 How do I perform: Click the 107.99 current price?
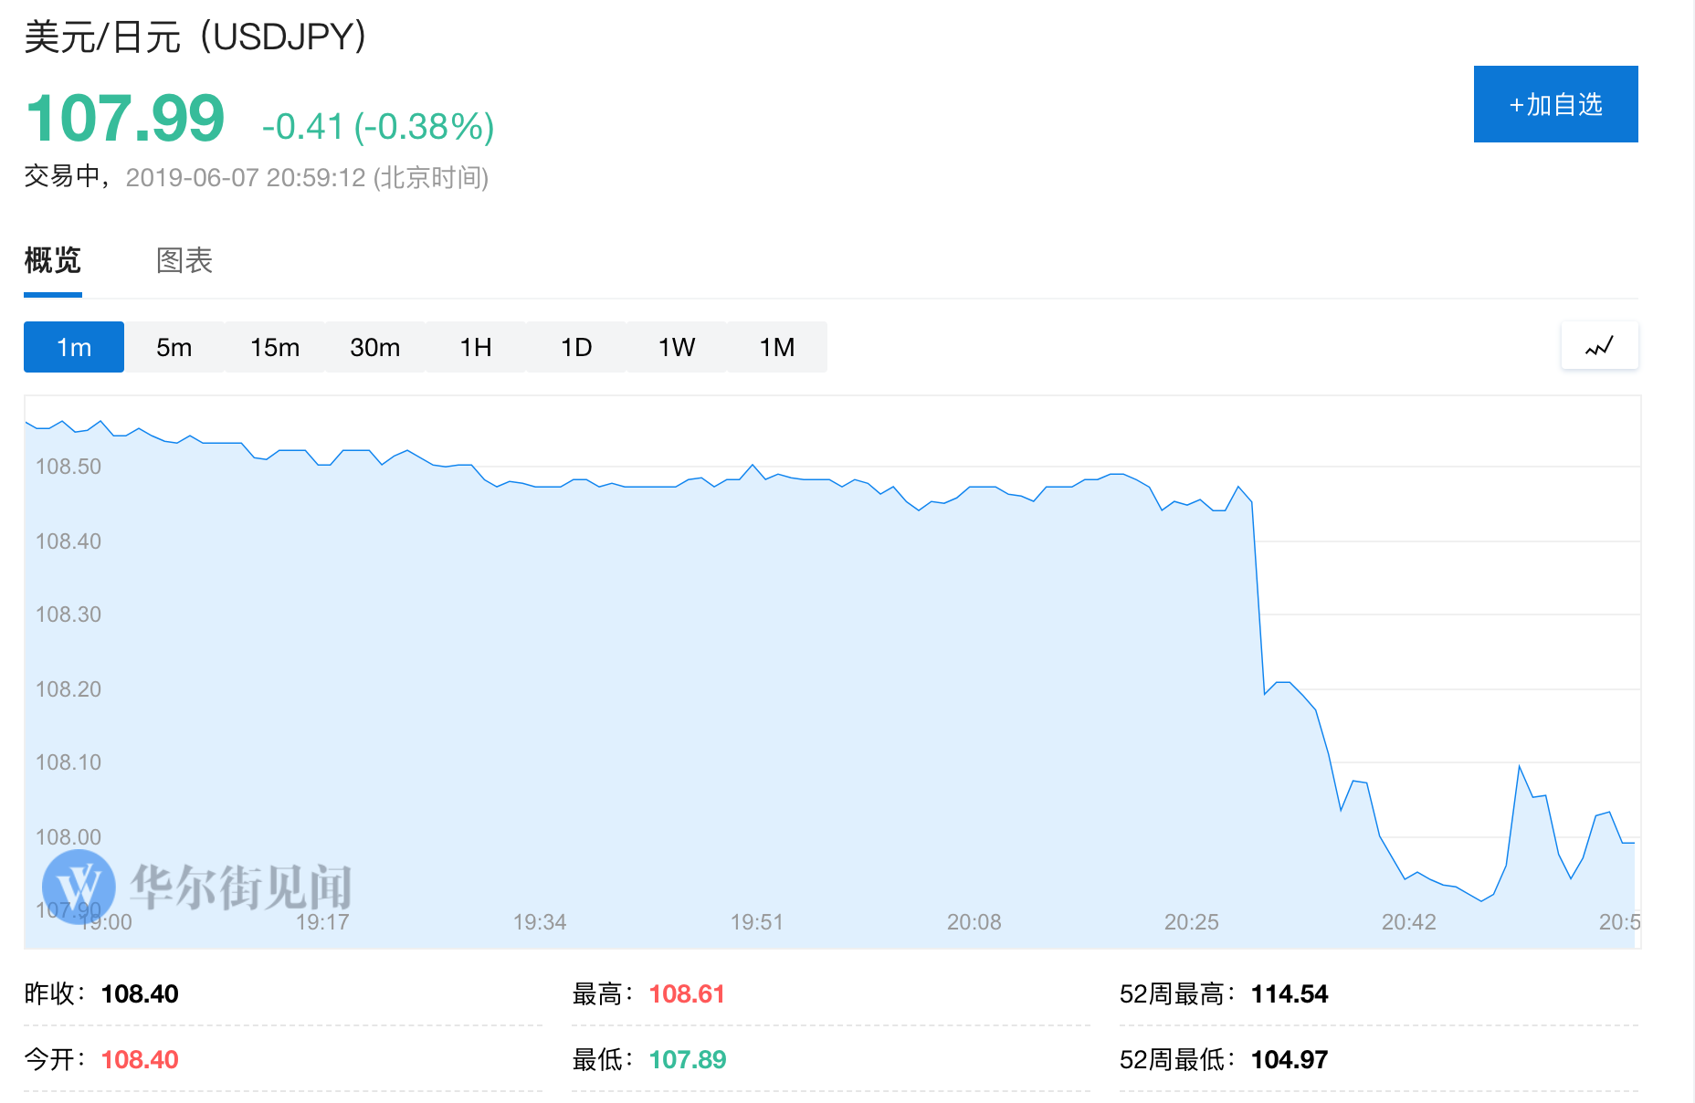(x=125, y=119)
